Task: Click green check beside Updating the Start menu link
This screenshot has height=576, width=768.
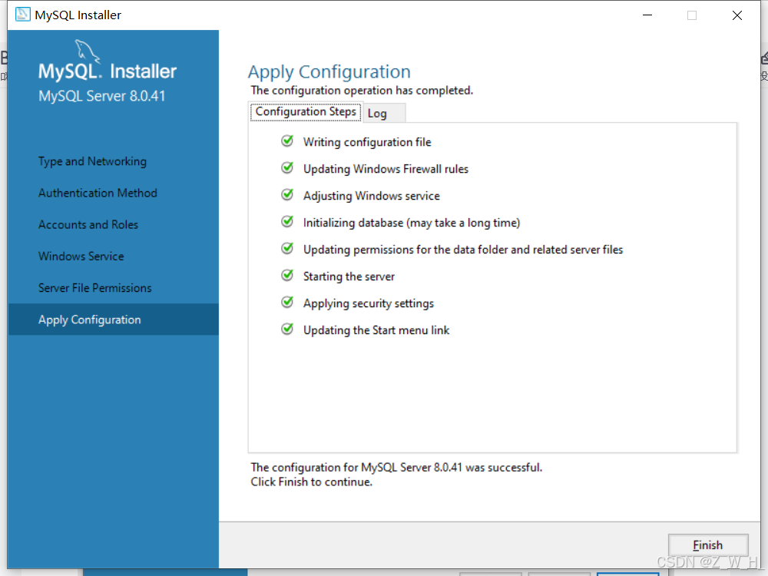Action: tap(287, 329)
